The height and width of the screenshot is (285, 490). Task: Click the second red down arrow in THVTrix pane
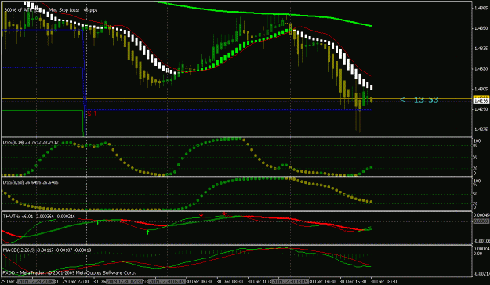(x=224, y=214)
